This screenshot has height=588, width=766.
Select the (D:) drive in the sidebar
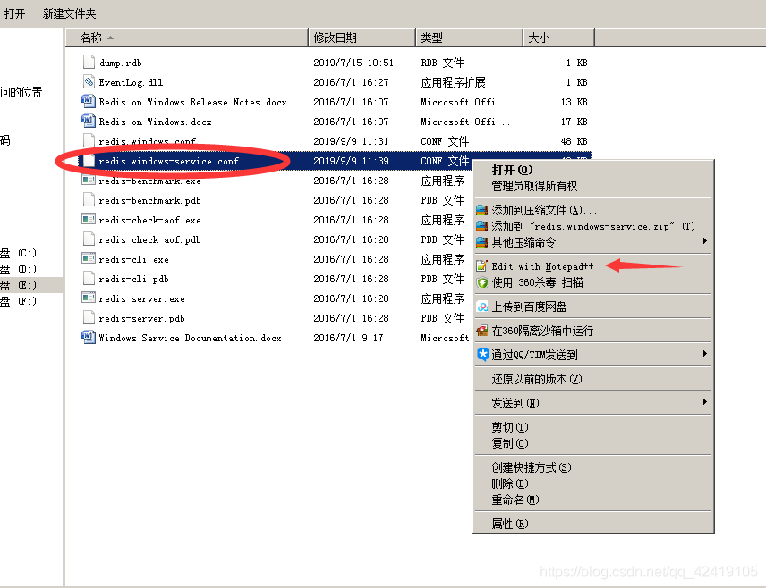20,269
